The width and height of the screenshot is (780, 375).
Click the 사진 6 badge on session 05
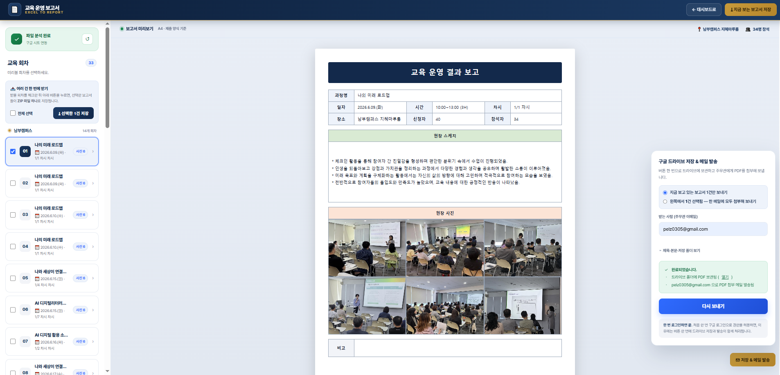(81, 278)
